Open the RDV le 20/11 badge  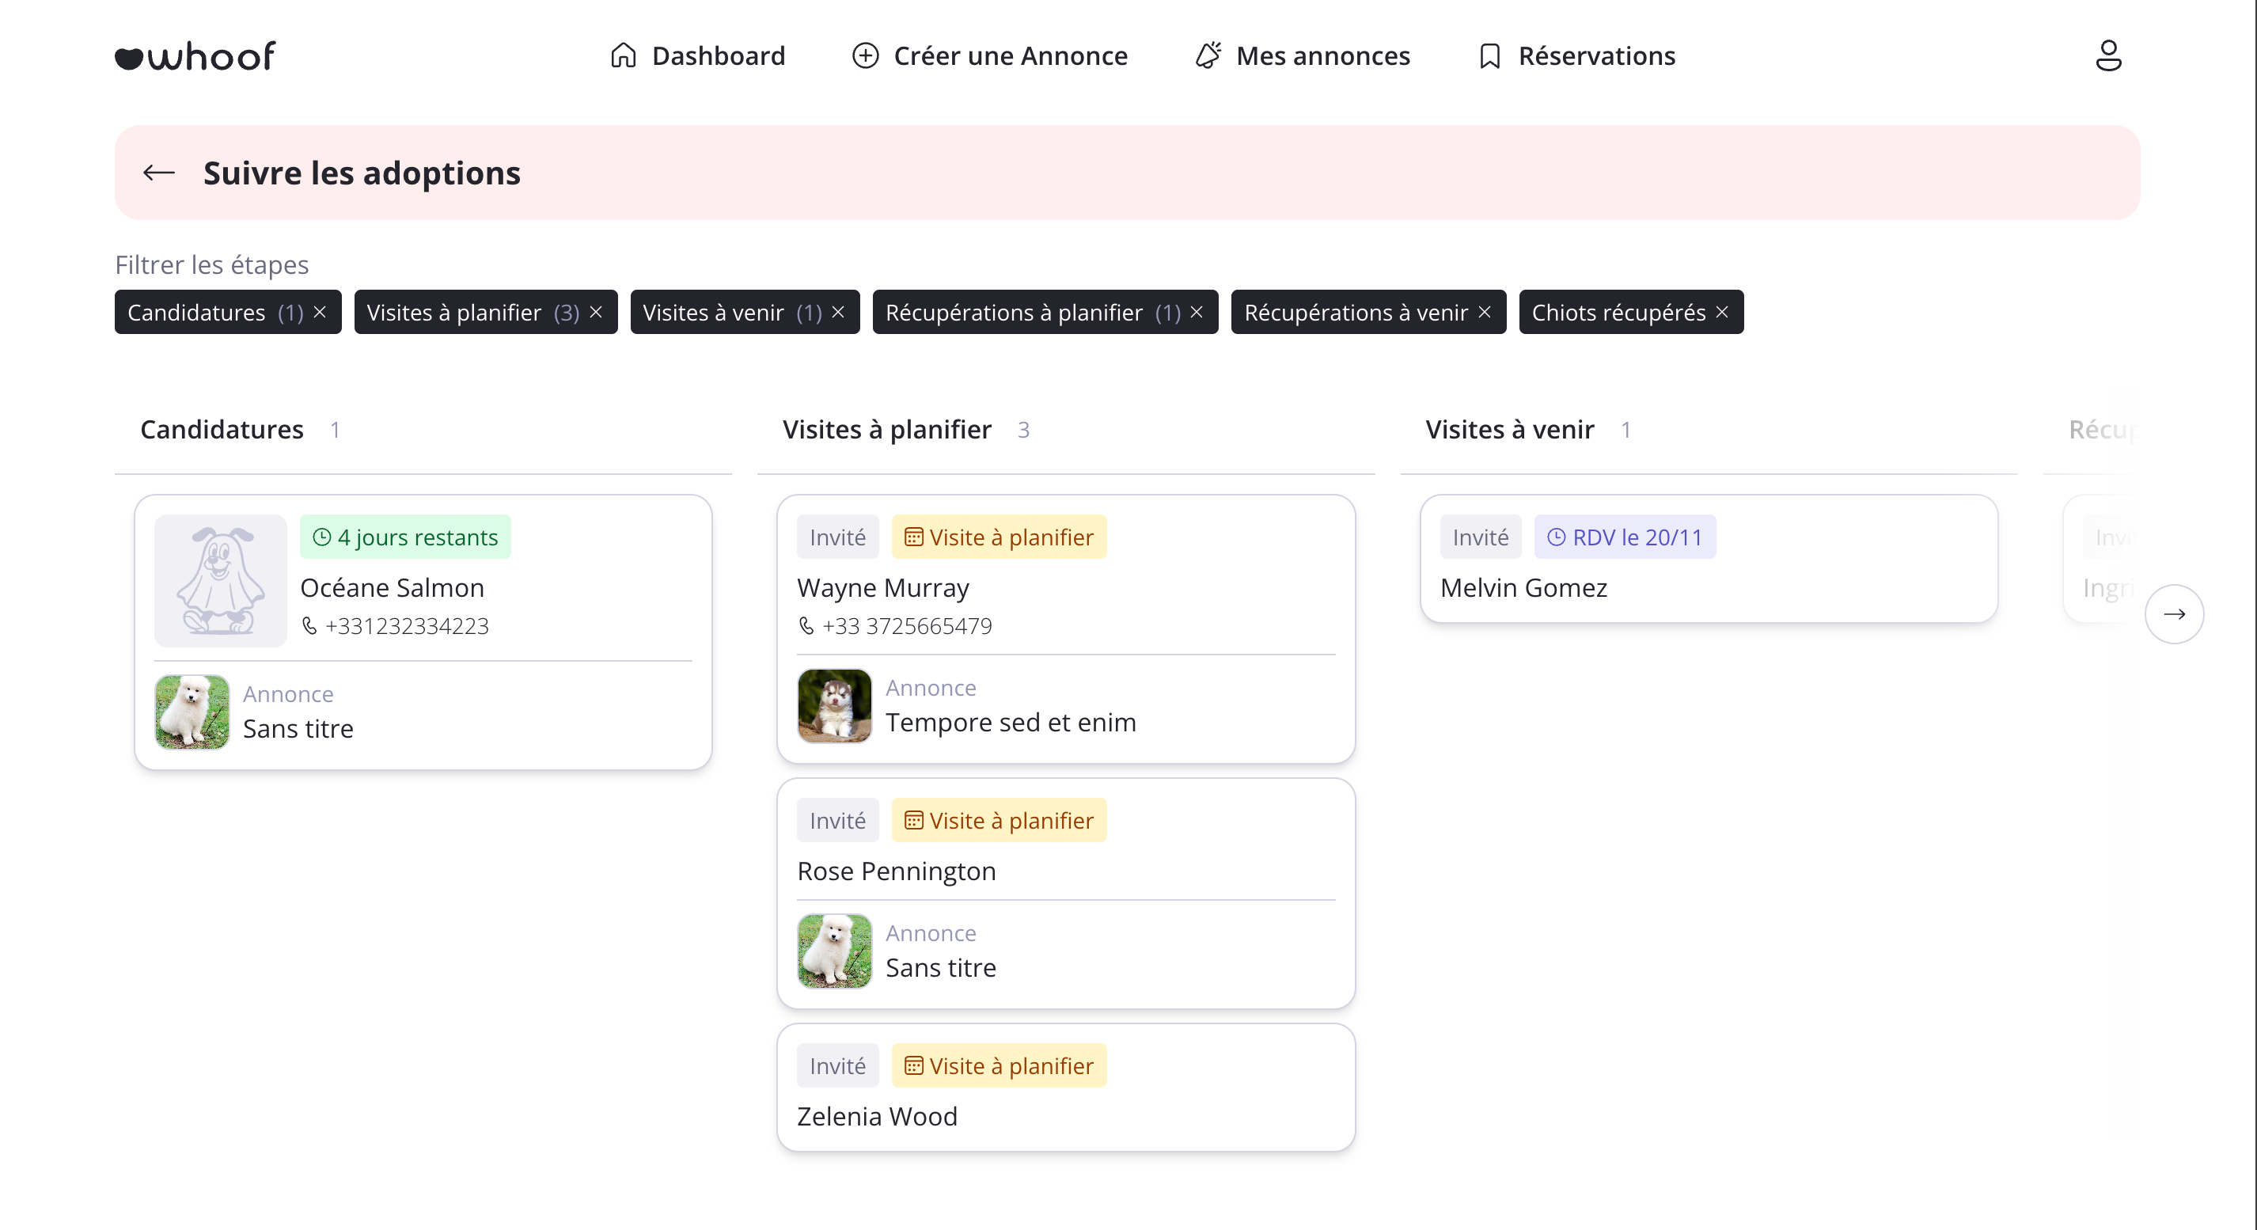point(1625,537)
